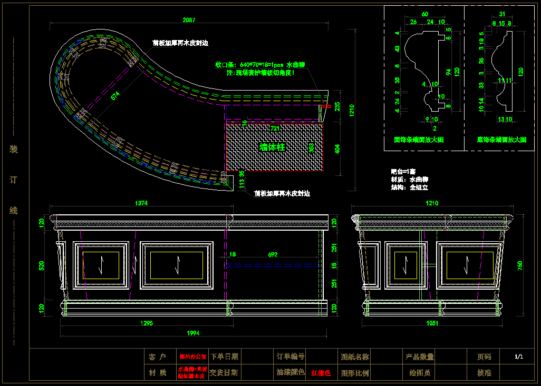The width and height of the screenshot is (541, 386).
Task: Select the '图纸名称' title block label
Action: [355, 357]
